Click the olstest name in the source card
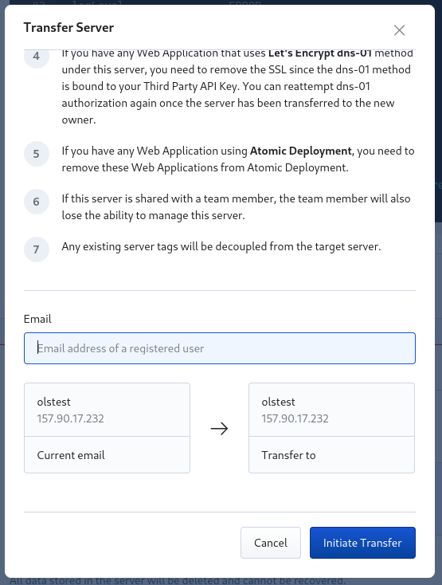Image resolution: width=442 pixels, height=585 pixels. (53, 402)
